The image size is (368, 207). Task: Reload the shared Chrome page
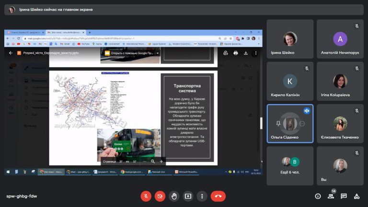(19, 38)
